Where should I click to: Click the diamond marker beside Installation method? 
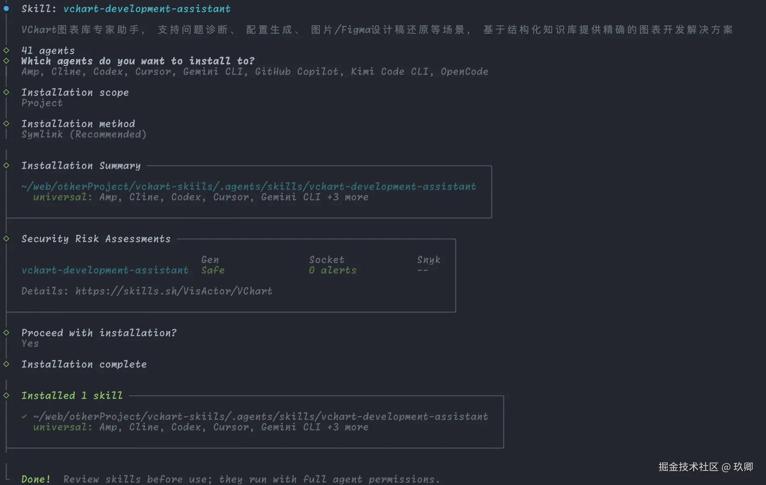click(6, 123)
